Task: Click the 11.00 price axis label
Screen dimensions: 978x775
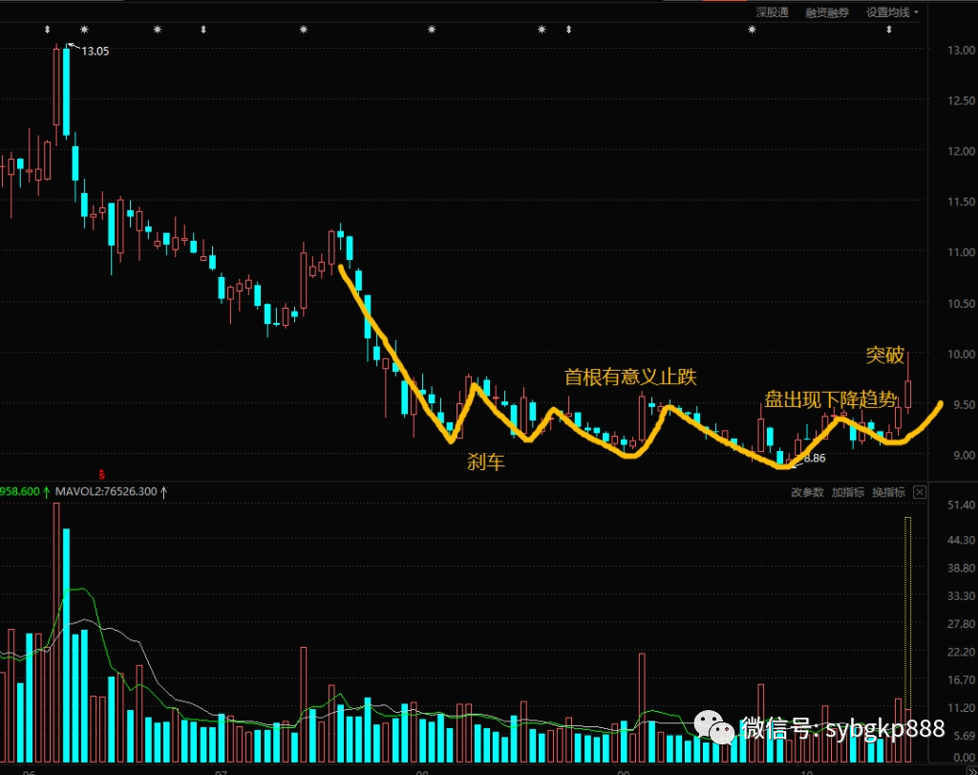Action: click(961, 252)
